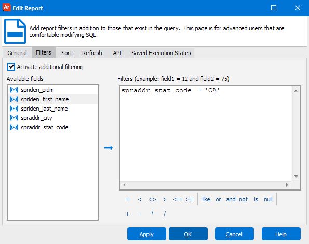The height and width of the screenshot is (244, 309).
Task: Confirm with the OK button
Action: (x=188, y=234)
